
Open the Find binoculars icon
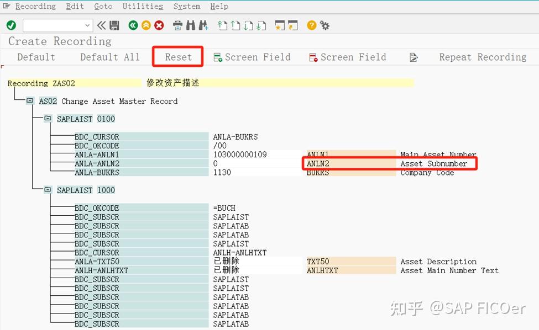click(x=191, y=25)
